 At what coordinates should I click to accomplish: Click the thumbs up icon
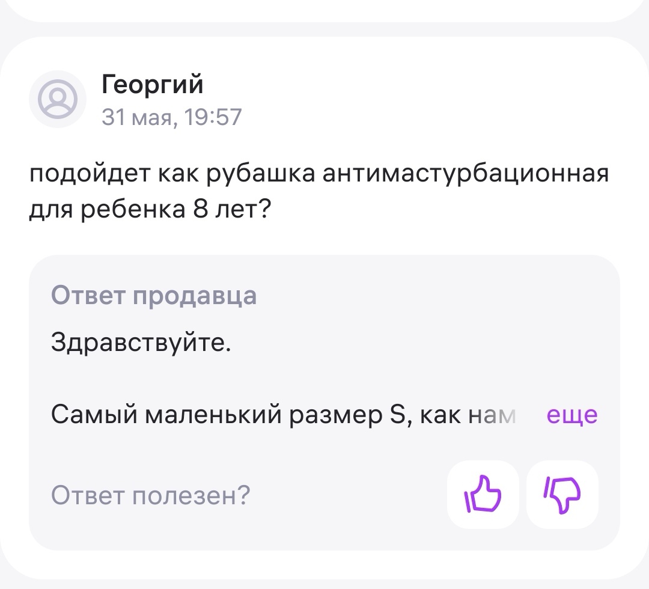[483, 495]
